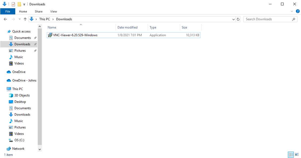The height and width of the screenshot is (158, 301).
Task: Click navigation pane scroll up arrow
Action: tap(40, 26)
